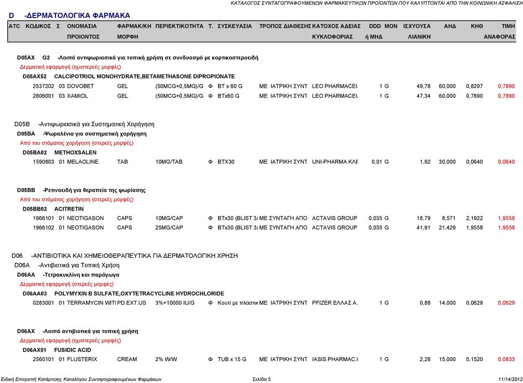Click the IASIS PHARMAC license holder cell

335,360
